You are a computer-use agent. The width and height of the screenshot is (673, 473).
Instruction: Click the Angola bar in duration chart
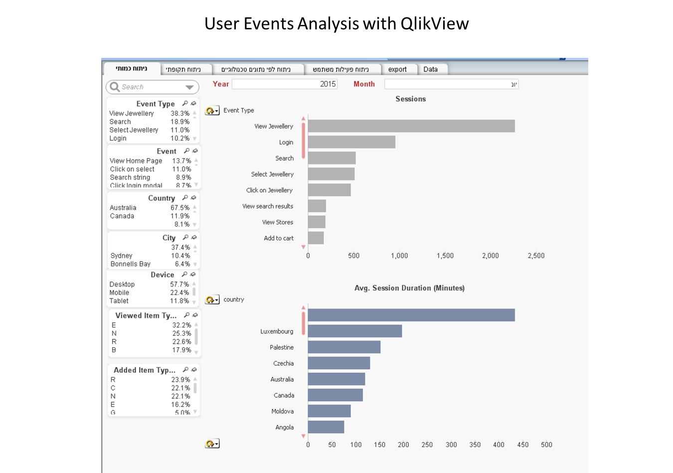coord(326,427)
